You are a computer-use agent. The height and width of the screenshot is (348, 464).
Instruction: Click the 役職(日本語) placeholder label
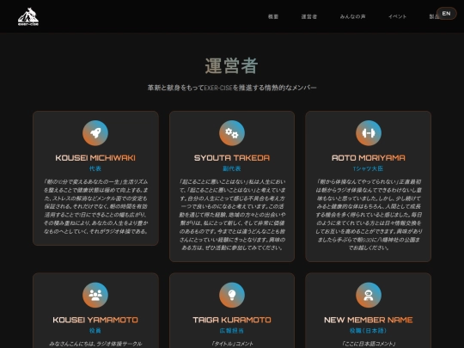pos(368,331)
